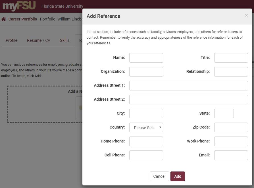Select the Email input field
The image size is (254, 188).
(x=231, y=155)
